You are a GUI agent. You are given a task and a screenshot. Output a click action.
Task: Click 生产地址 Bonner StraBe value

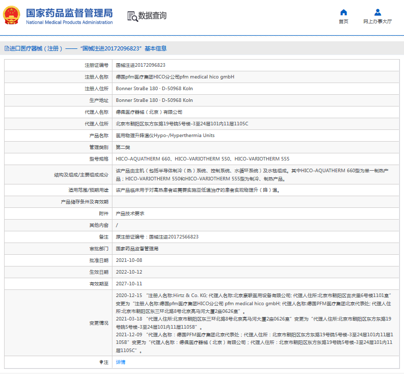pos(154,100)
